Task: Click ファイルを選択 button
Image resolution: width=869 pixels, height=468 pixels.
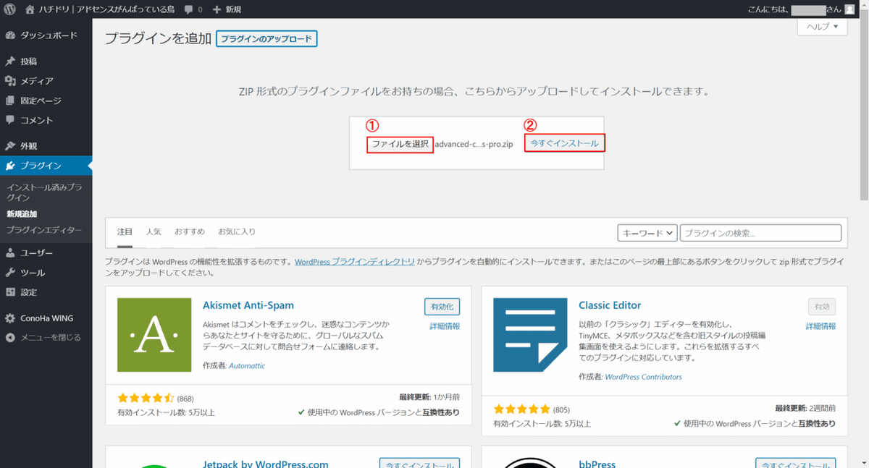Action: click(x=400, y=144)
